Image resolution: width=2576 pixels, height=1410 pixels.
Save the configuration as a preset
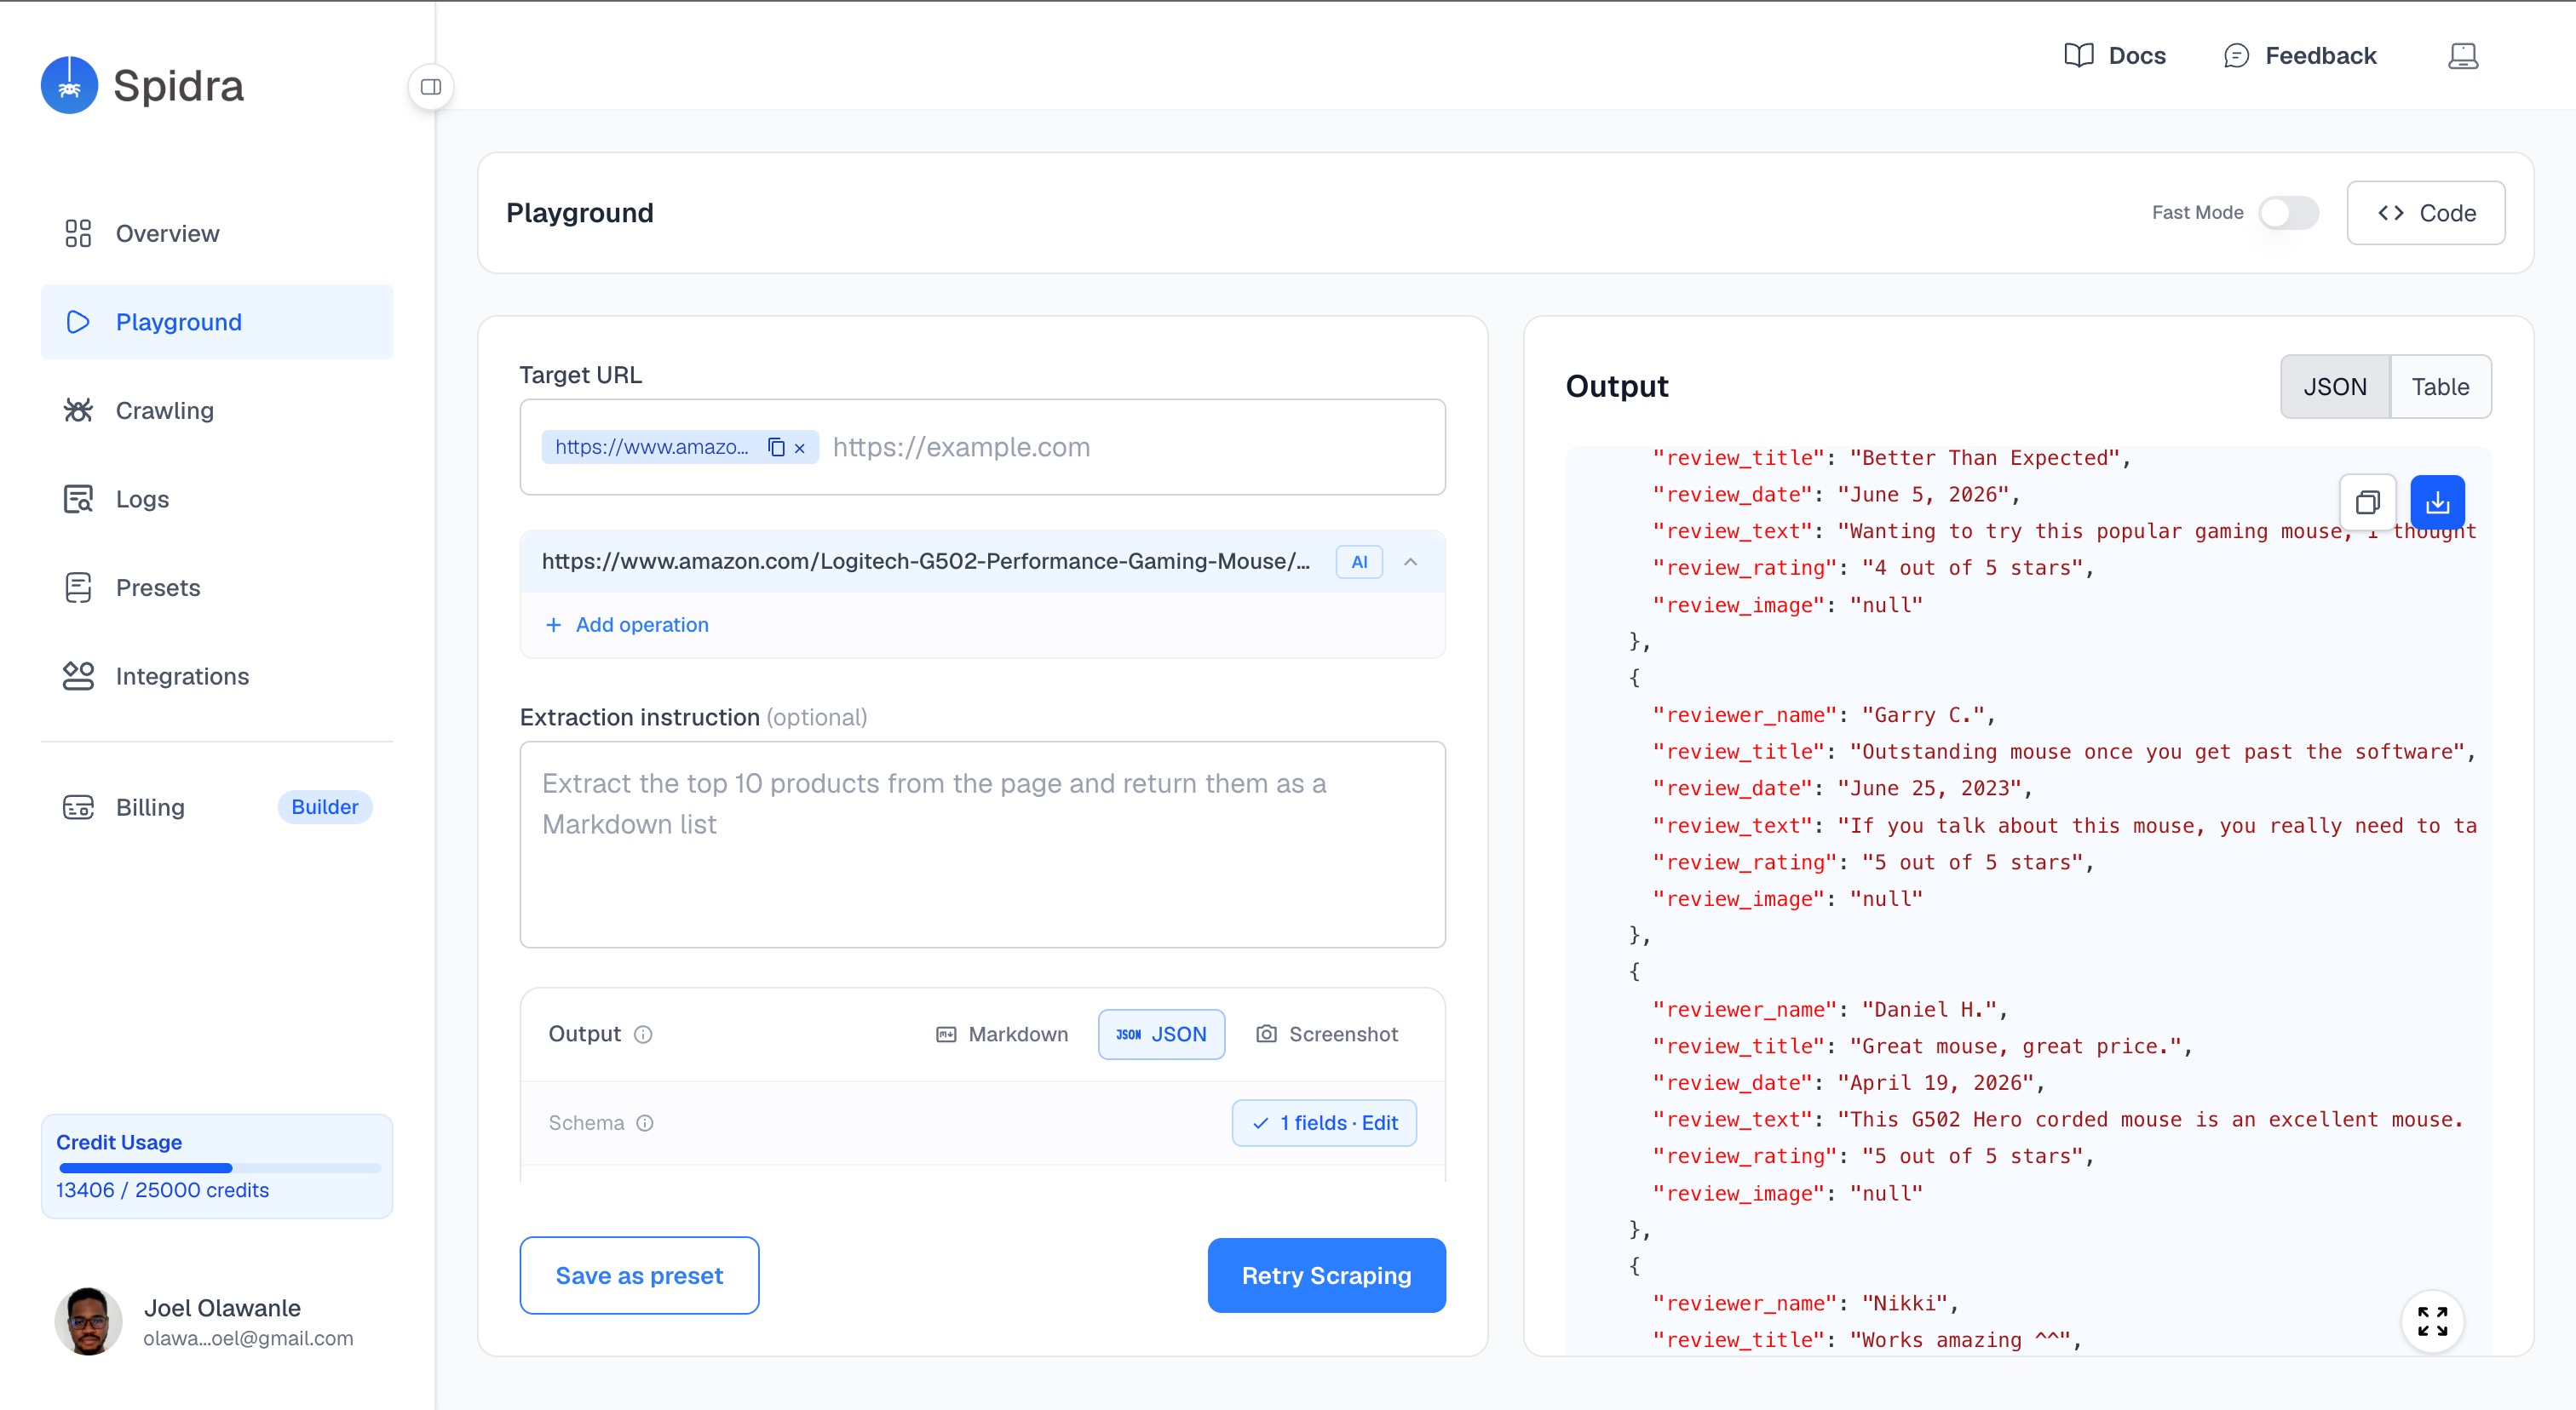[639, 1276]
